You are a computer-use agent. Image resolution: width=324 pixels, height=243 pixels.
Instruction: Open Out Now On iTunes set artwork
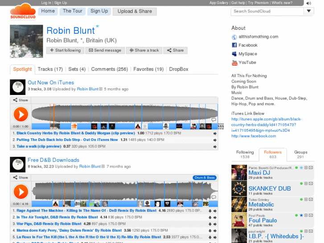click(x=17, y=87)
